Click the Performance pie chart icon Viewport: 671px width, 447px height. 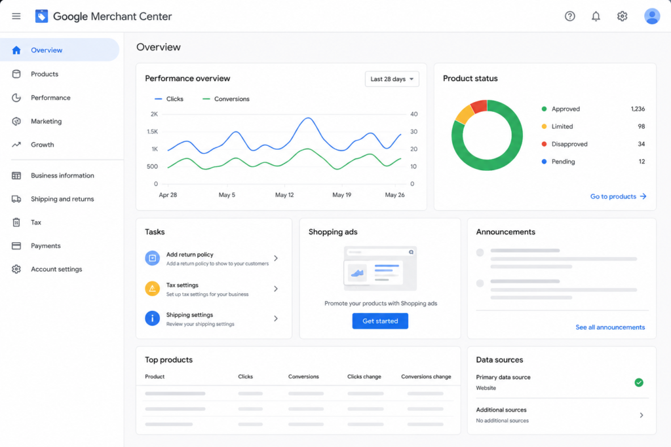coord(16,98)
